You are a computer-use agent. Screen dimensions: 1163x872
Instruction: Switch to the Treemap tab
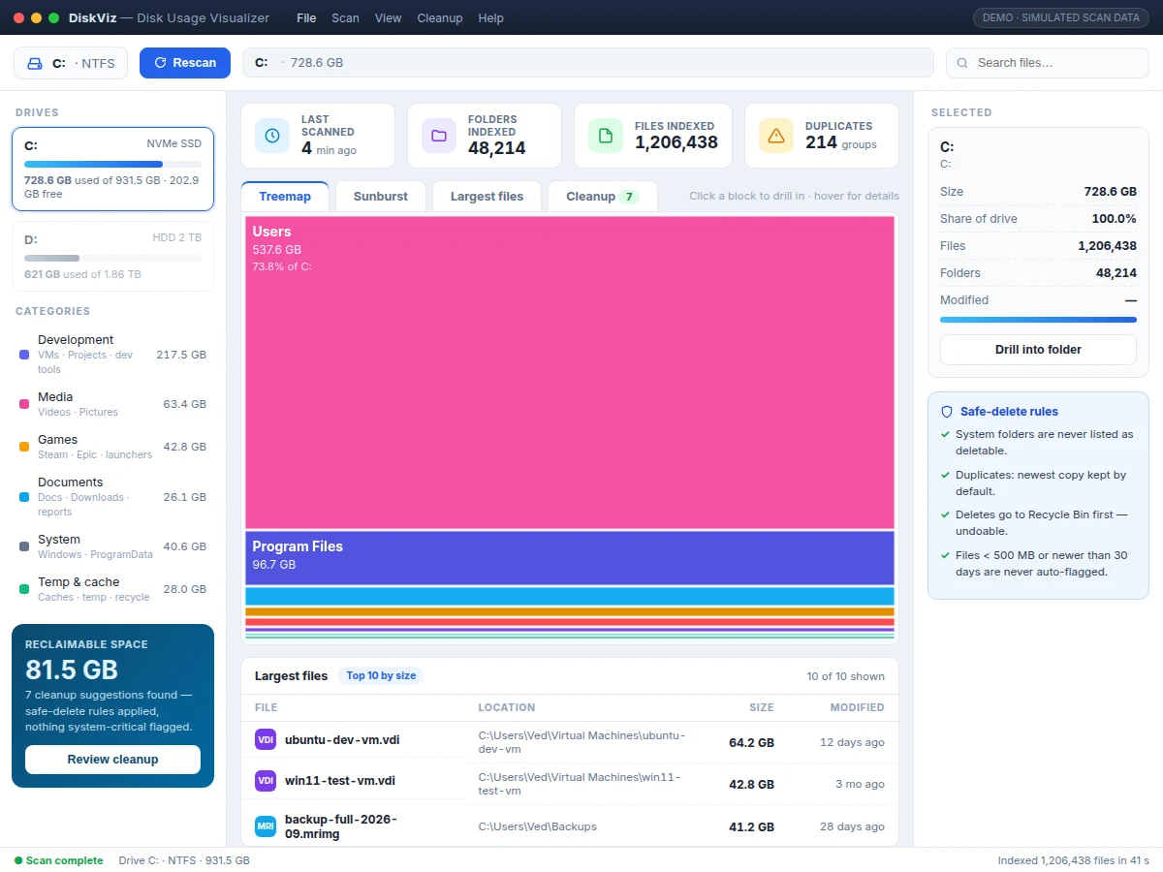pos(285,196)
